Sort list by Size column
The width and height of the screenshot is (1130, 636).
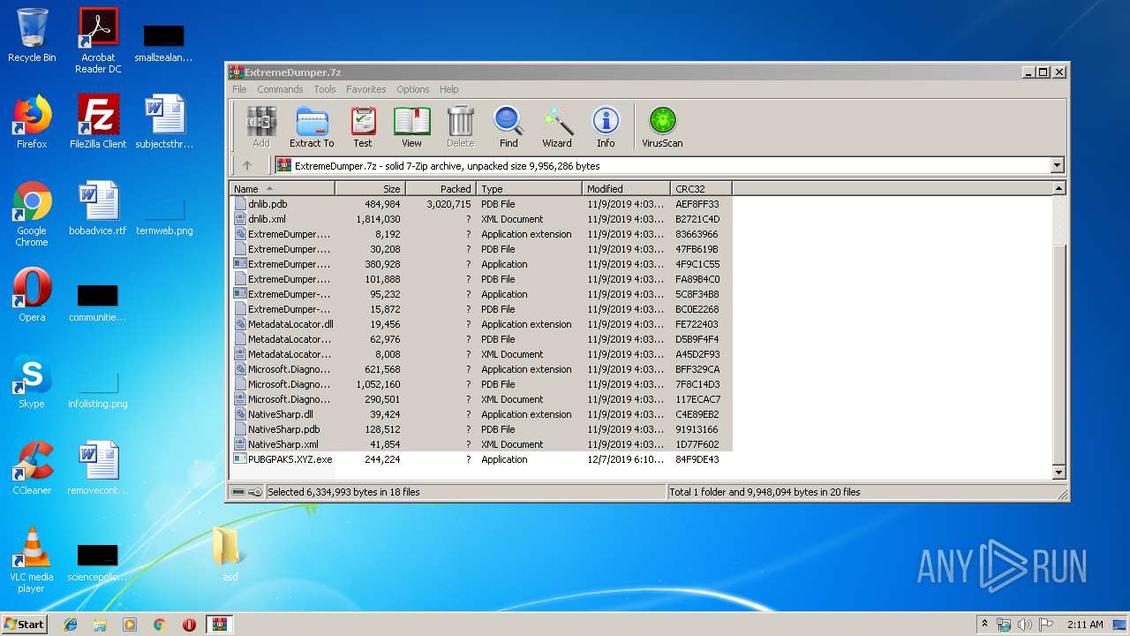(x=370, y=188)
